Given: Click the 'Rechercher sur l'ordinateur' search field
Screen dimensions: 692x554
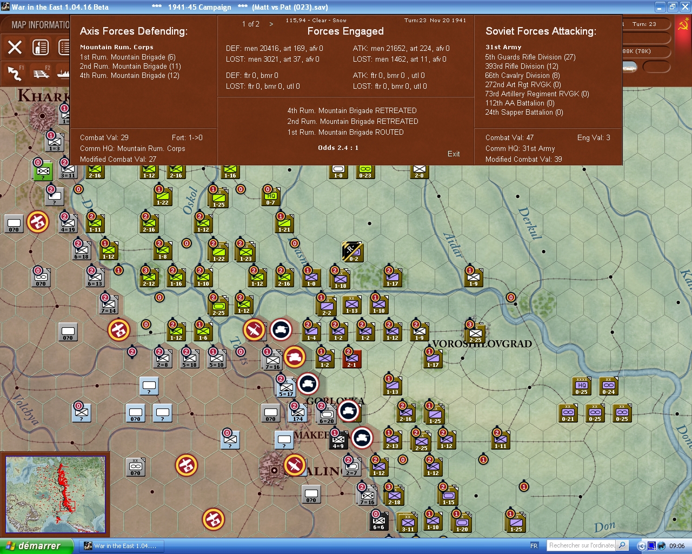Looking at the screenshot, I should 582,545.
